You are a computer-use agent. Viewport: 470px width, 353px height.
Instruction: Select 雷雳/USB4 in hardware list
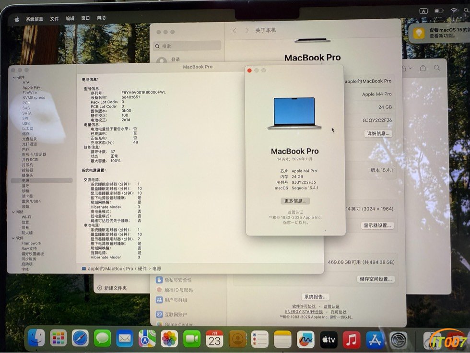tap(31, 201)
